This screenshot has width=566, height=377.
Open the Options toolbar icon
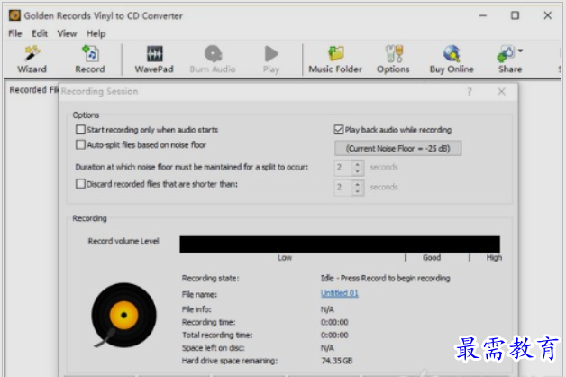[x=393, y=60]
